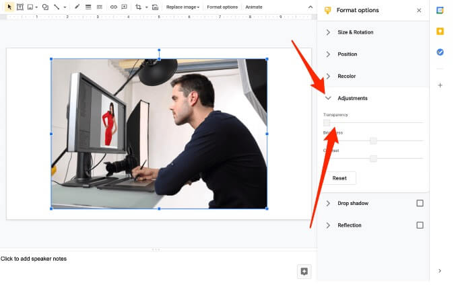Open Google Keep in side panel
This screenshot has height=289, width=458.
pyautogui.click(x=440, y=31)
